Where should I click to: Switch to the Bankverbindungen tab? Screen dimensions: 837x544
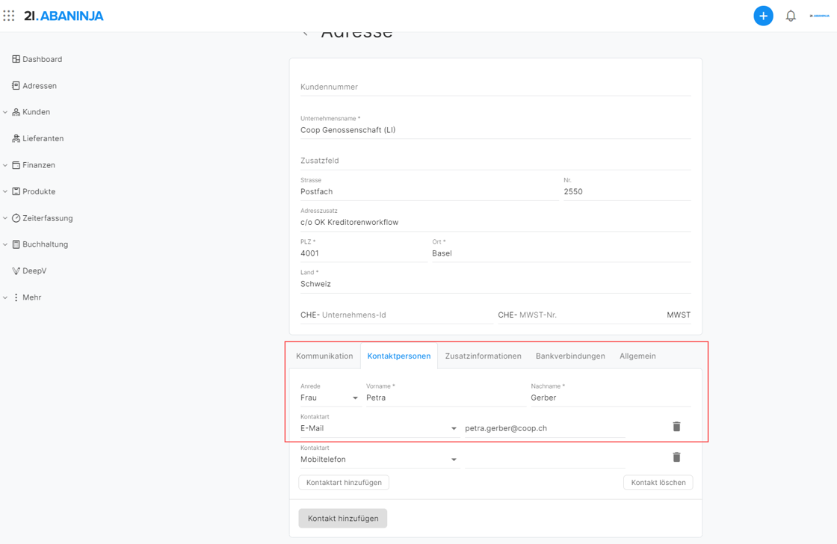(570, 356)
